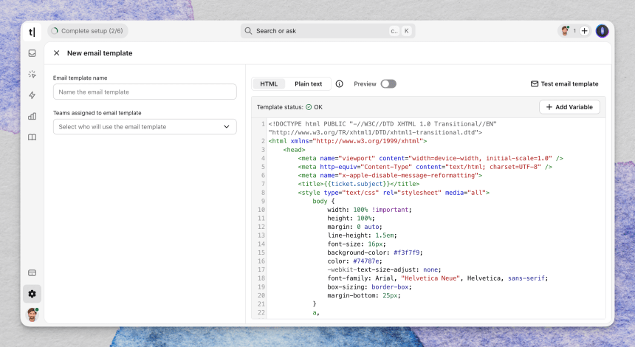Open the lightning bolt automations icon

32,95
